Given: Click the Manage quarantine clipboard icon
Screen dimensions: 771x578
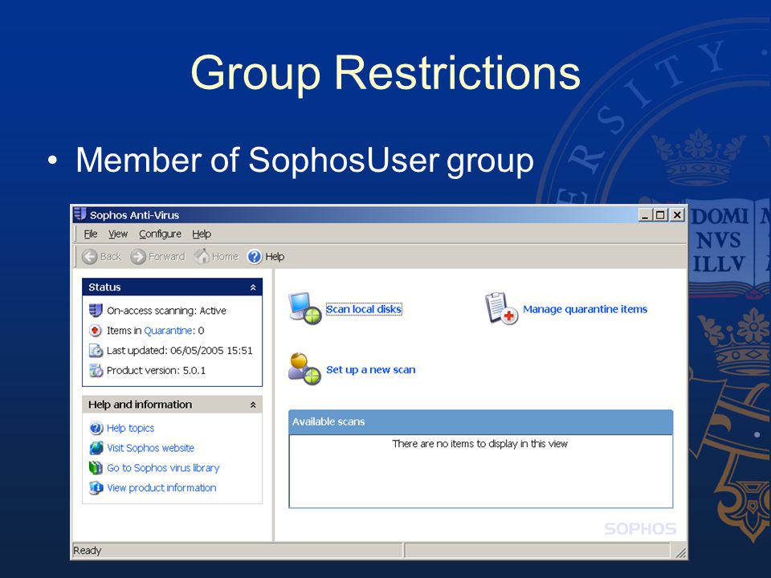Looking at the screenshot, I should [x=501, y=308].
